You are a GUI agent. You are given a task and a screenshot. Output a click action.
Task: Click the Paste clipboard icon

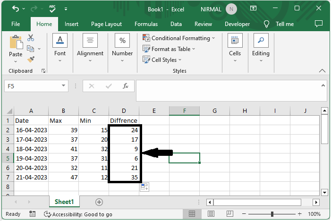(x=16, y=42)
